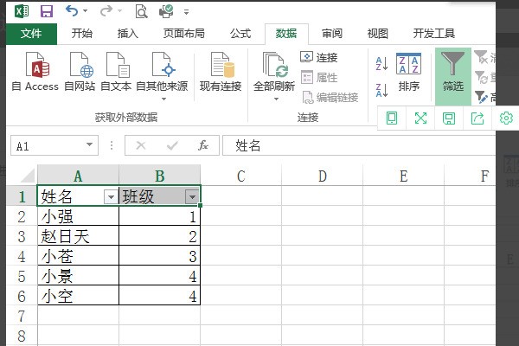Image resolution: width=519 pixels, height=346 pixels.
Task: Expand the 全部刷新 dropdown arrow
Action: tap(276, 99)
